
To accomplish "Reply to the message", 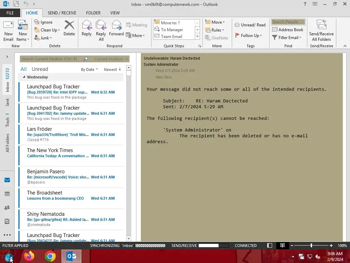I will pos(86,28).
